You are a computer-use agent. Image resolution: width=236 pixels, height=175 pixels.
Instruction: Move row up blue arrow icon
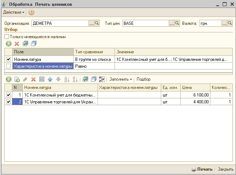click(x=50, y=79)
